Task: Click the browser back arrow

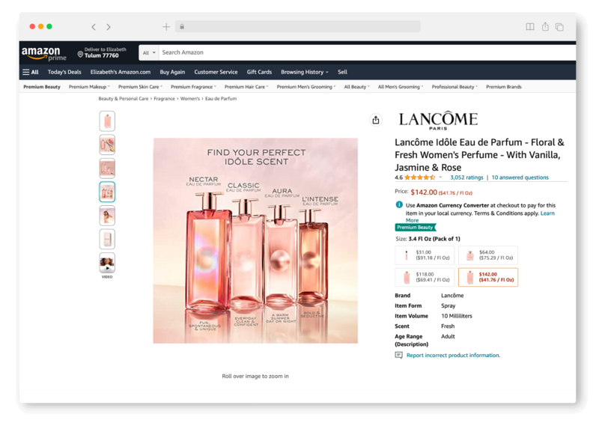Action: (x=94, y=27)
